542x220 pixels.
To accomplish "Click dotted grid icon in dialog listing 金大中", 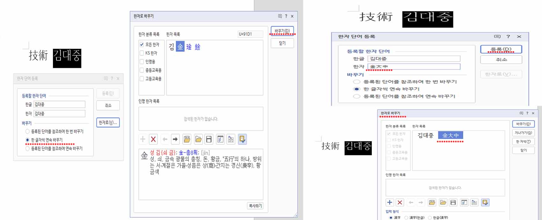I will point(474,202).
